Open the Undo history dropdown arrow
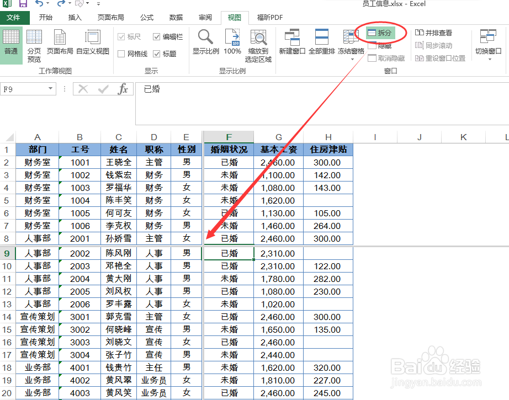Image resolution: width=509 pixels, height=400 pixels. (x=48, y=3)
